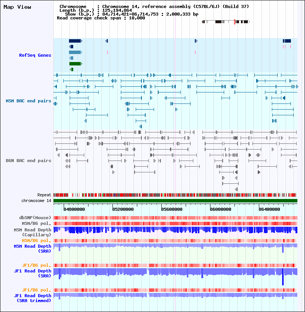The width and height of the screenshot is (305, 312).
Task: Select the MSM Read Depth (Capillary) label
Action: 32,232
